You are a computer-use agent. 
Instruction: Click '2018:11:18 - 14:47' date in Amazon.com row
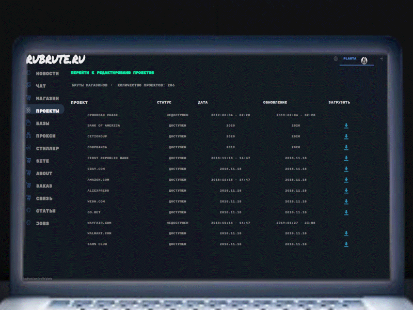point(230,179)
